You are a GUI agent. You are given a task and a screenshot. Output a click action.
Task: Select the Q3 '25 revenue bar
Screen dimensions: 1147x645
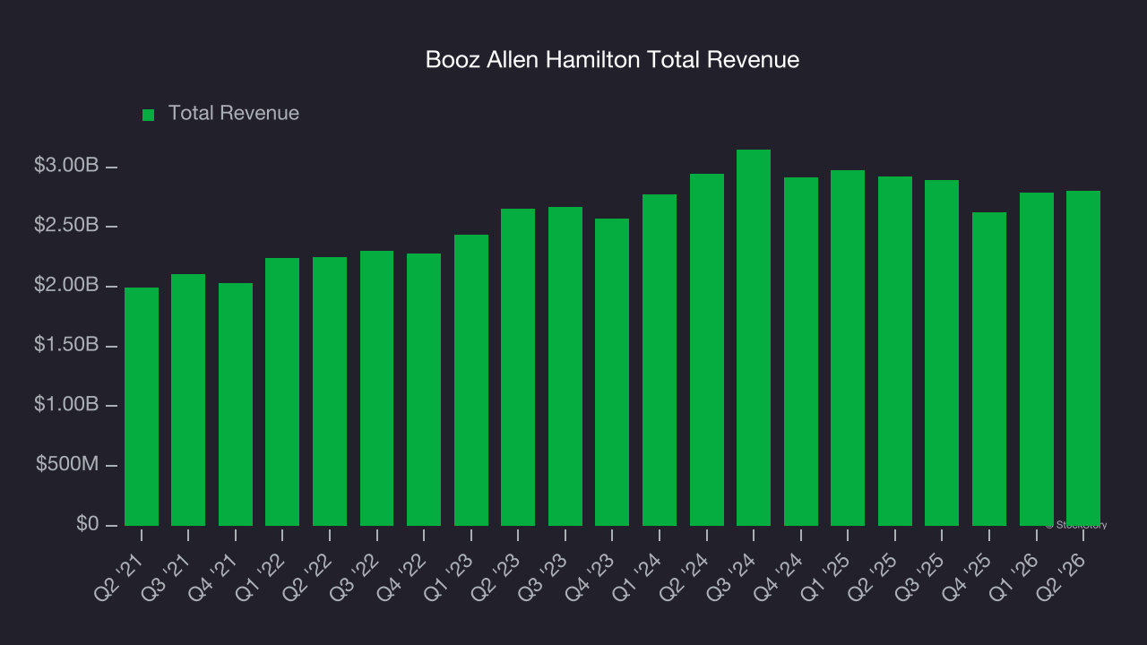[942, 353]
